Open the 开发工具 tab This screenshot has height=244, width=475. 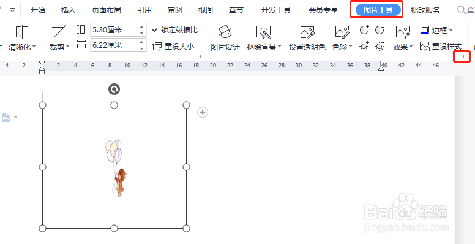click(276, 10)
